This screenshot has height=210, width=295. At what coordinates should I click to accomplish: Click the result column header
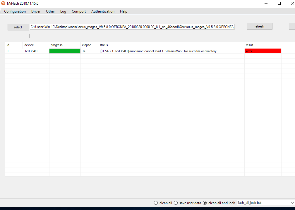click(x=263, y=45)
